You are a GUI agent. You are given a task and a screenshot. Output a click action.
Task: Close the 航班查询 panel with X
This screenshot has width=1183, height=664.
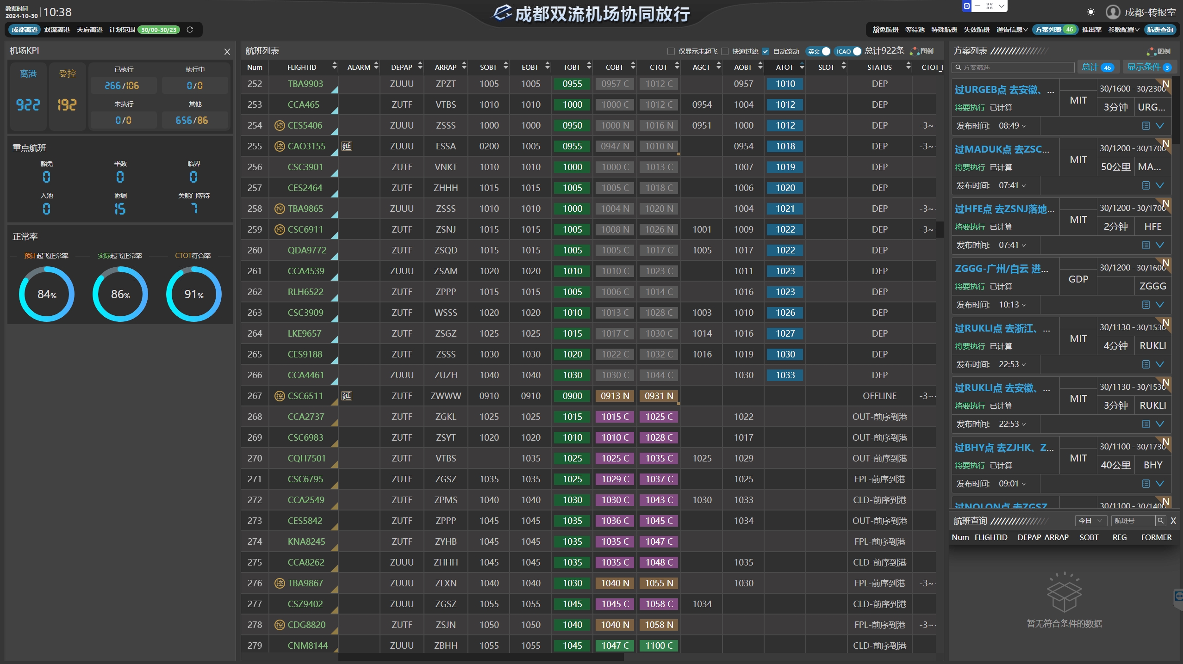tap(1173, 521)
